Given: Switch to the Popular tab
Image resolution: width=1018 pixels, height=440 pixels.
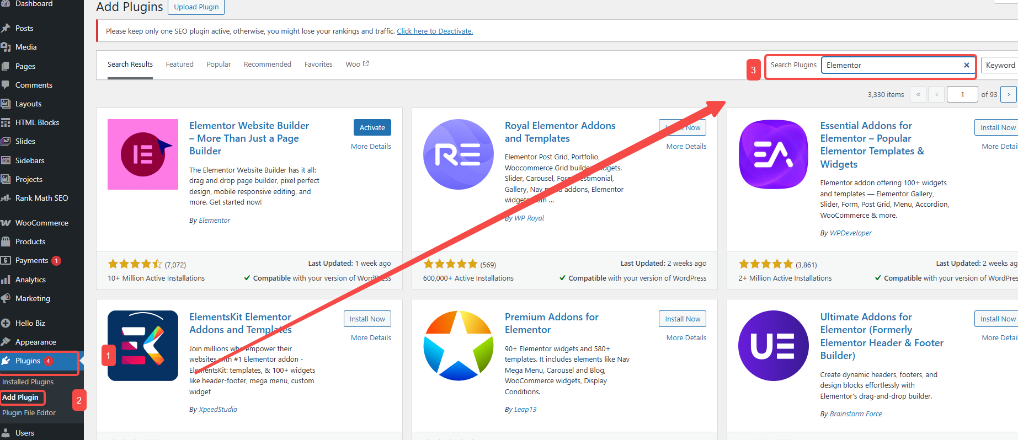Looking at the screenshot, I should [x=218, y=65].
